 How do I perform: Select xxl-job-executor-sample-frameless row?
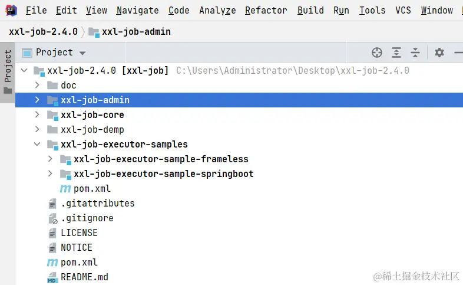coord(239,159)
